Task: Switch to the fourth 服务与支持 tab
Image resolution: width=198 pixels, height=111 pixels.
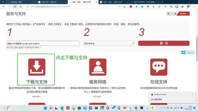Action: click(114, 2)
